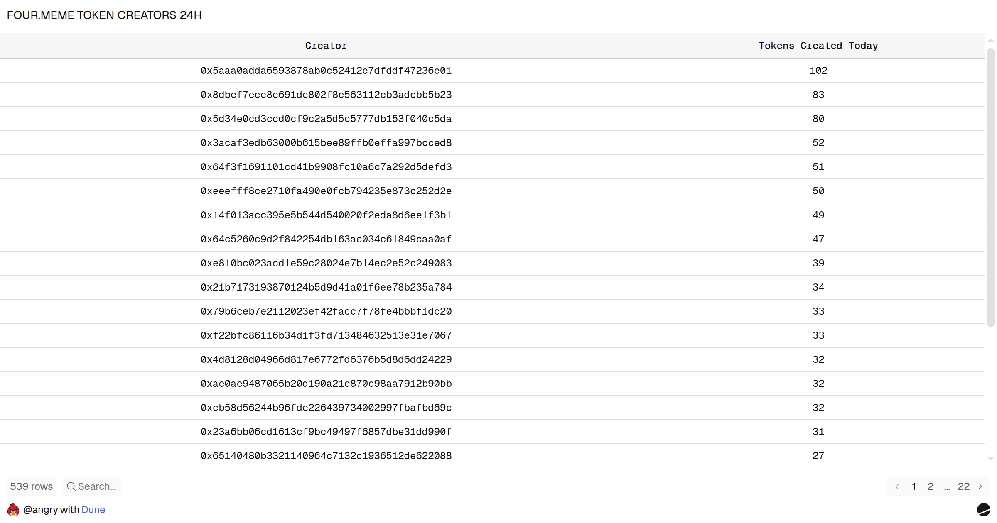Sort by Tokens Created Today header
Image resolution: width=997 pixels, height=523 pixels.
(x=818, y=46)
